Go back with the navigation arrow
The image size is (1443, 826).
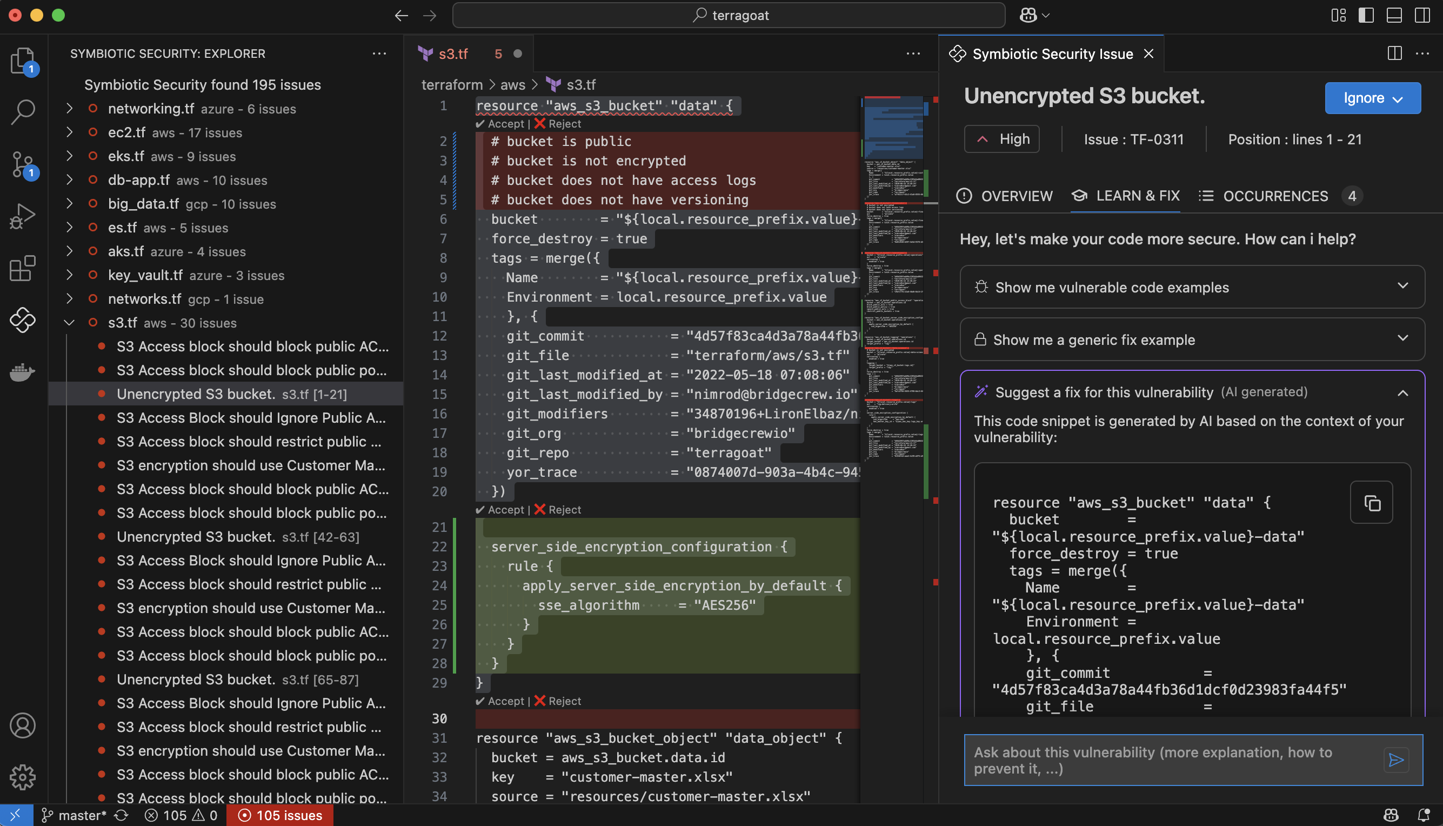tap(402, 15)
